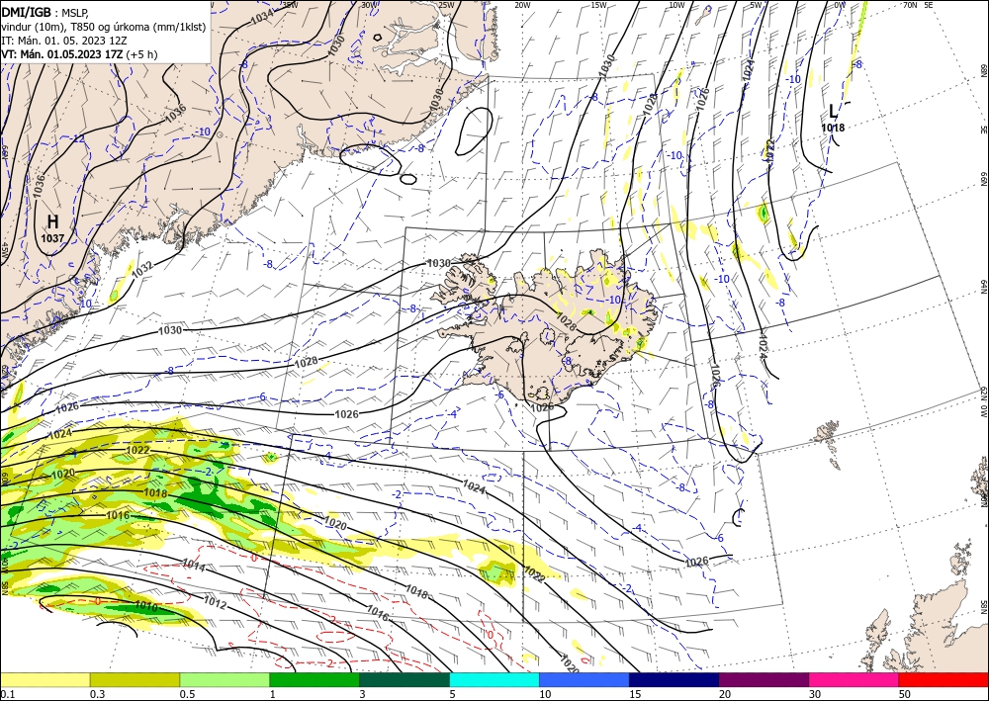Click the light green 0.5–1 legend swatch
The height and width of the screenshot is (701, 989).
225,679
